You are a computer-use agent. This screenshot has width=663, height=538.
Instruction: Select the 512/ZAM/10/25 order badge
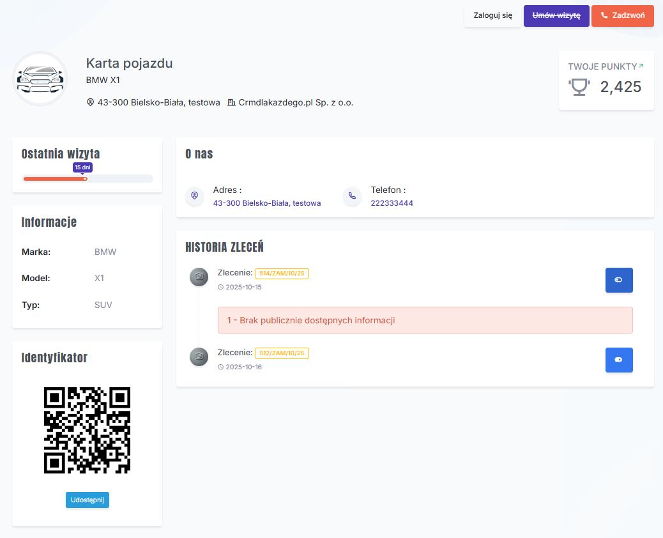(282, 353)
